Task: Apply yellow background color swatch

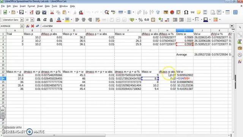Action: click(x=67, y=20)
